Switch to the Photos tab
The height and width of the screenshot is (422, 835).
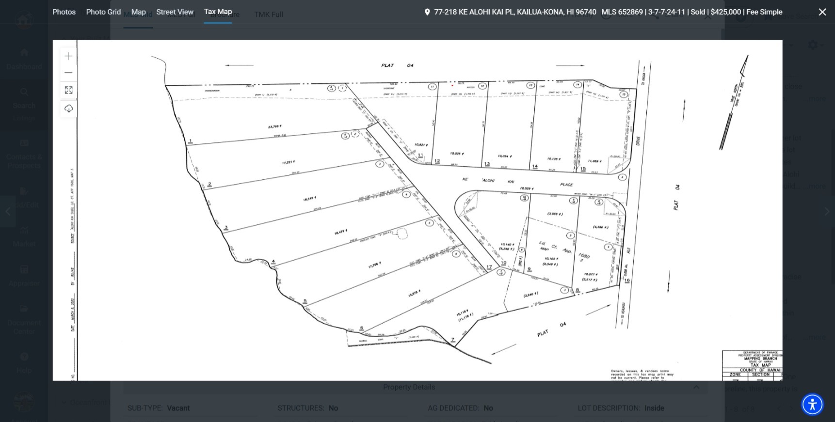click(x=64, y=12)
